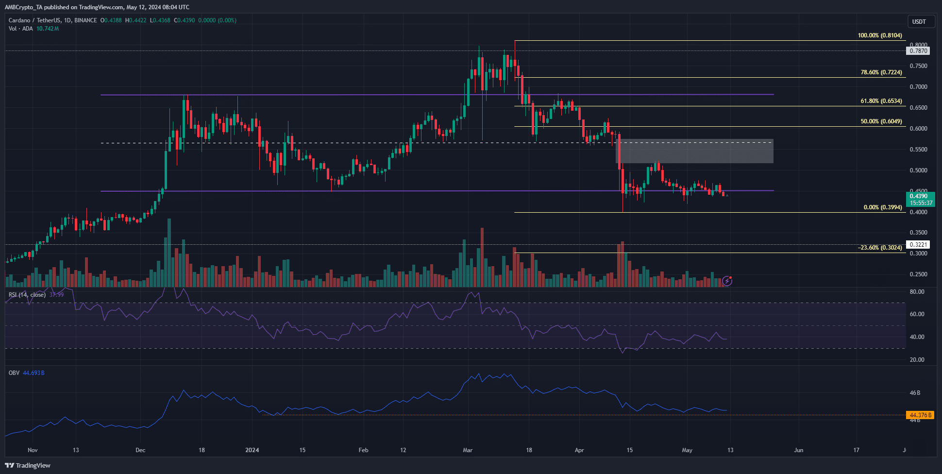Click the 15:55:37 candle countdown timer
Image resolution: width=942 pixels, height=474 pixels.
(920, 203)
